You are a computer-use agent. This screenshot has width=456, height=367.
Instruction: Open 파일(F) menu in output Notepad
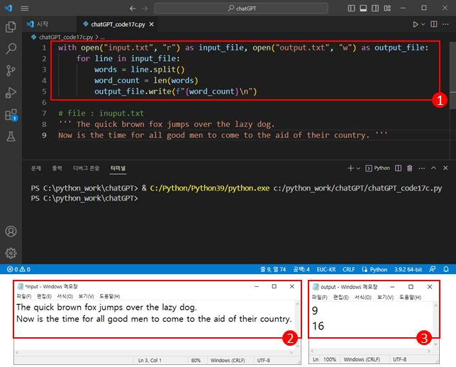tap(319, 297)
